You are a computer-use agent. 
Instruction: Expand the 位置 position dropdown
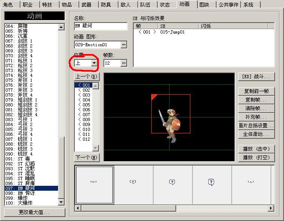(x=94, y=63)
